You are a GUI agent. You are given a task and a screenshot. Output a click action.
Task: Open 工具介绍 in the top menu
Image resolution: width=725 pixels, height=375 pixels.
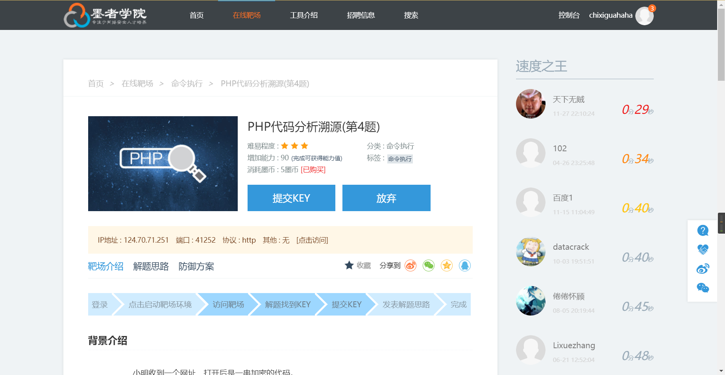pos(303,15)
